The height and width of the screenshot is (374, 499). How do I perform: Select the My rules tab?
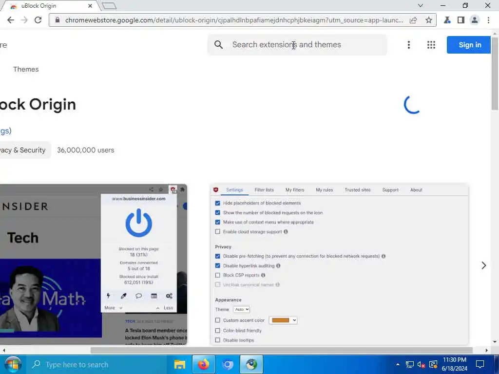pos(324,190)
